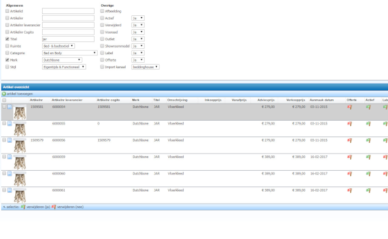Click article number 1509581 in Artikelnr column
Image resolution: width=388 pixels, height=239 pixels.
point(37,107)
